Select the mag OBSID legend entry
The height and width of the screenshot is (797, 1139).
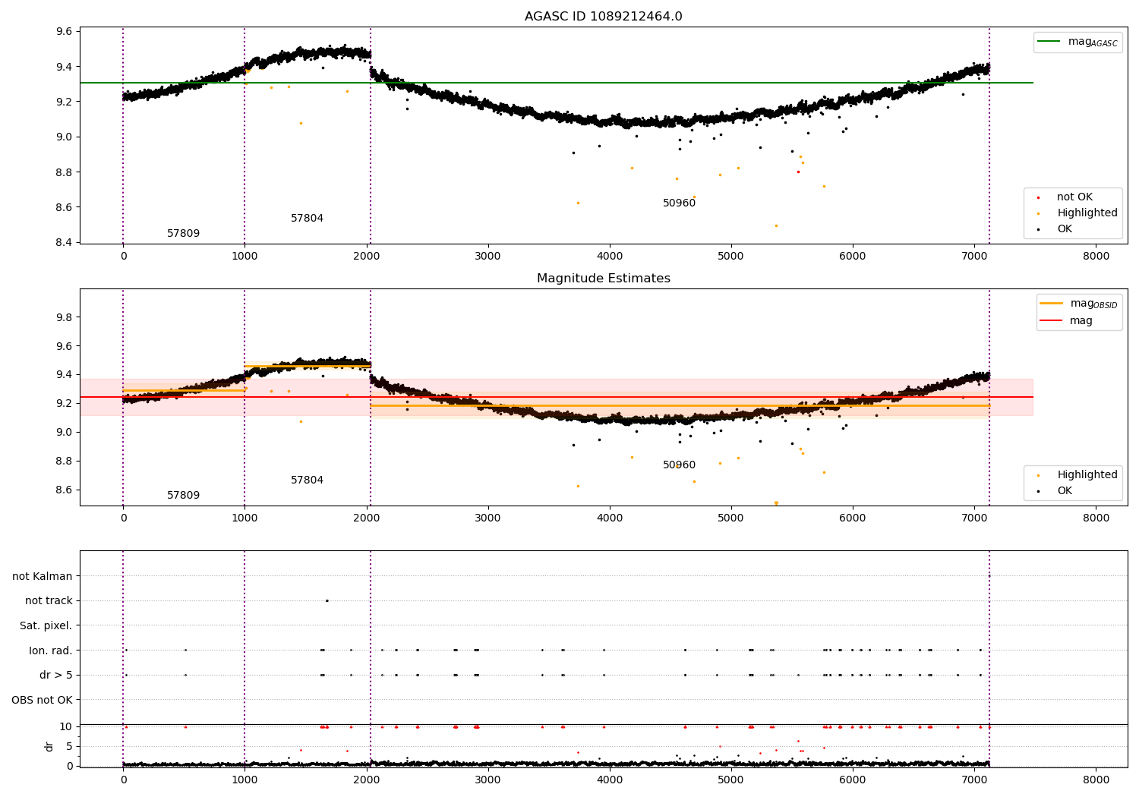(1078, 304)
